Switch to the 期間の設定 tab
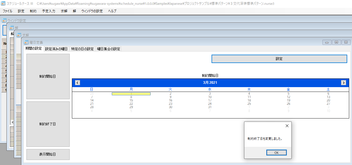The image size is (352, 165). click(x=33, y=48)
